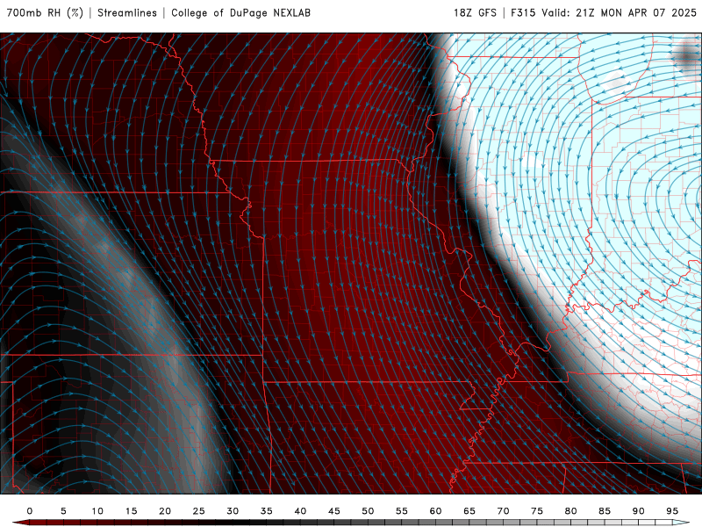The width and height of the screenshot is (702, 527).
Task: Click the colorbar label '95'
Action: pyautogui.click(x=672, y=511)
